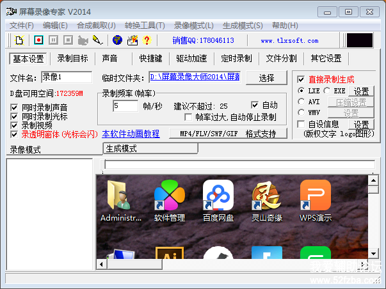The width and height of the screenshot is (386, 289).
Task: Open the 本软件动画教程 link
Action: tap(131, 134)
